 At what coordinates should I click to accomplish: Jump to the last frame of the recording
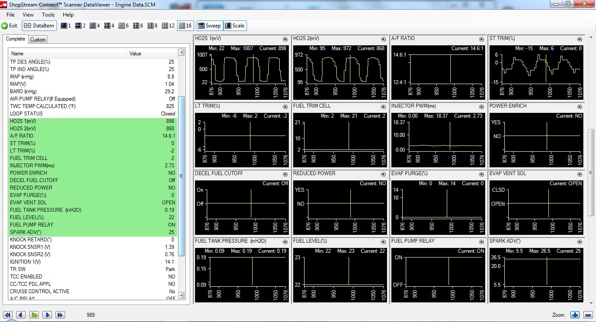click(x=60, y=315)
